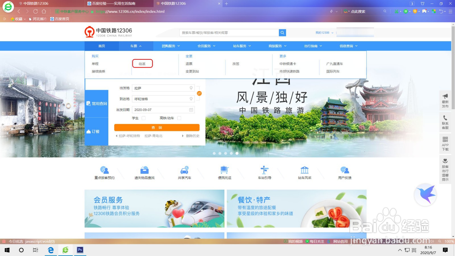The image size is (455, 256).
Task: Select 单程 one-way ticket option
Action: tap(95, 64)
